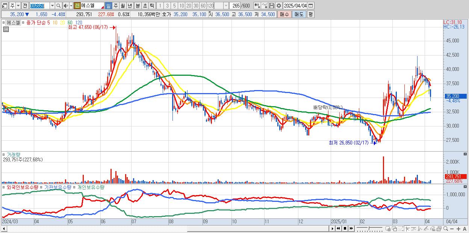The width and height of the screenshot is (469, 233).
Task: Select the 월 monthly period button
Action: tap(123, 6)
